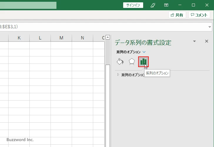Select column N header
This screenshot has height=147, width=214.
(82, 38)
